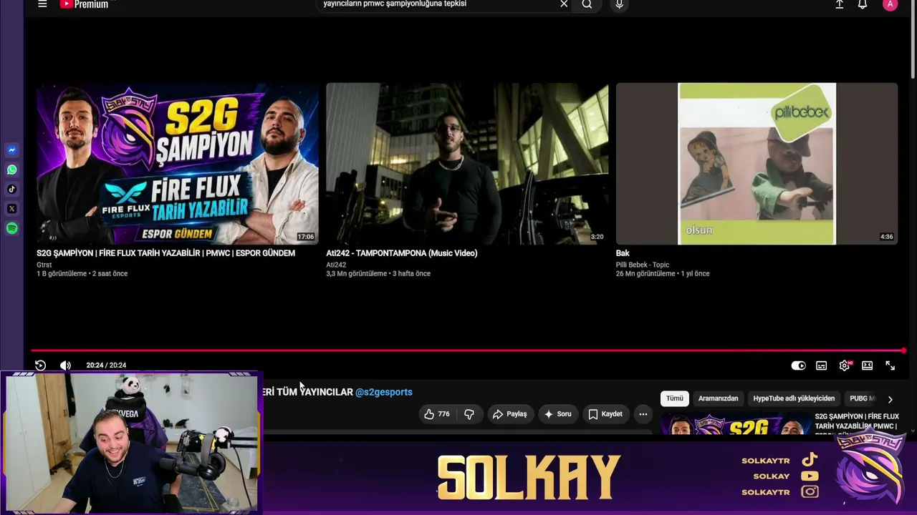The height and width of the screenshot is (515, 917).
Task: Visit the Pilli Bebek - Topic channel
Action: [x=643, y=265]
